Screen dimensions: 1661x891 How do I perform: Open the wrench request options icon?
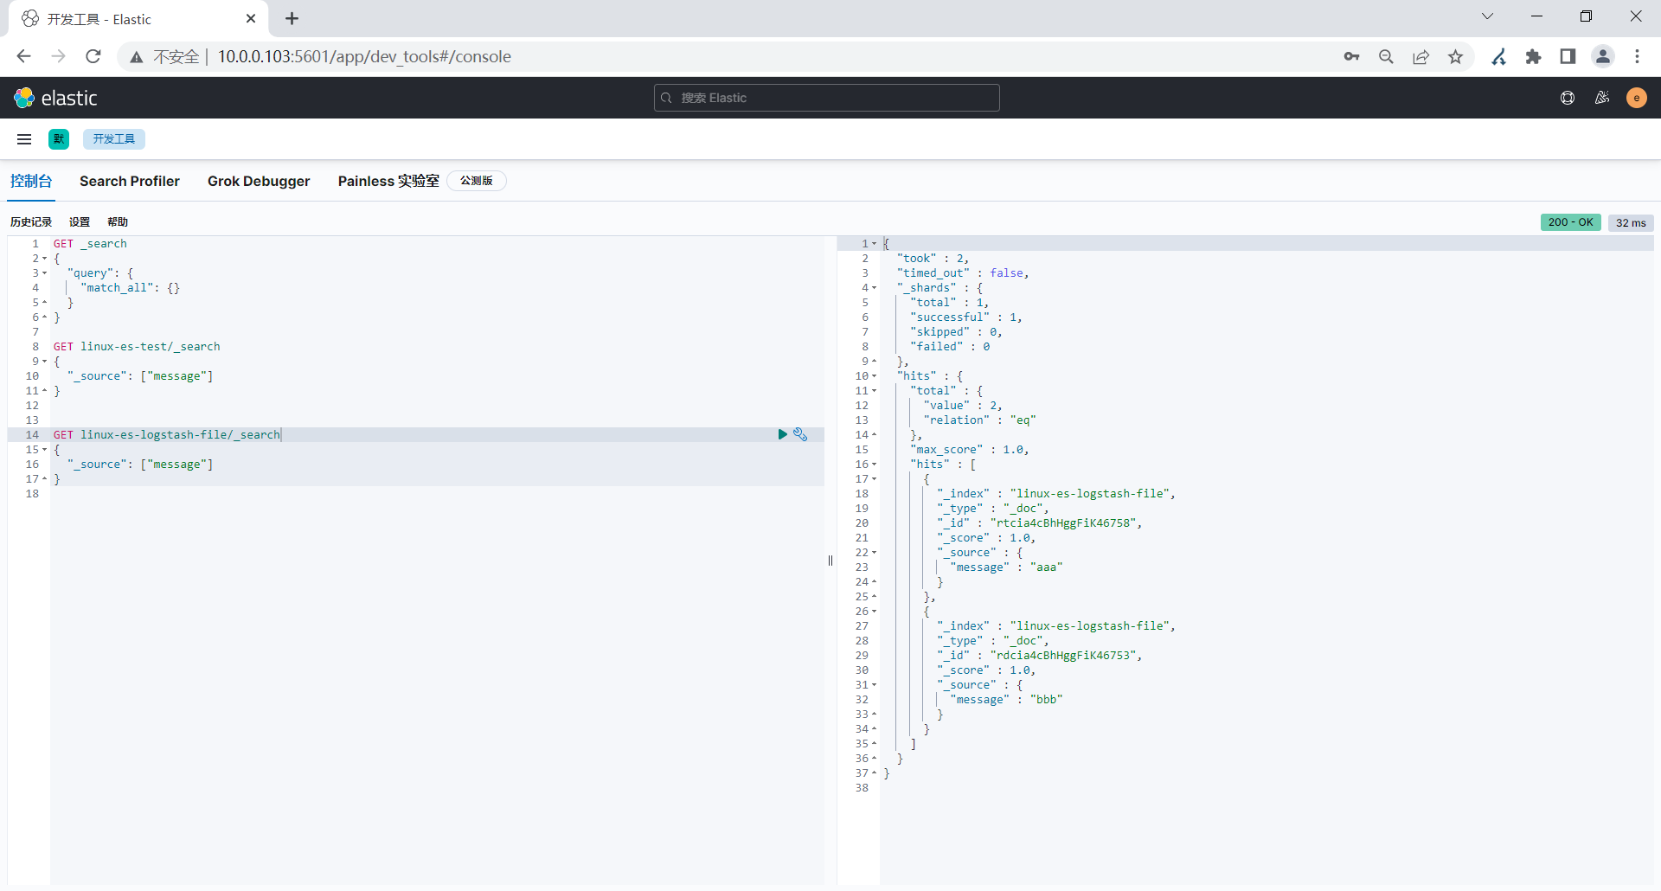(x=800, y=434)
